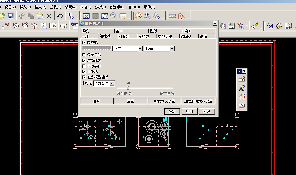Open the 插入(S) menu
The width and height of the screenshot is (296, 175).
point(25,7)
